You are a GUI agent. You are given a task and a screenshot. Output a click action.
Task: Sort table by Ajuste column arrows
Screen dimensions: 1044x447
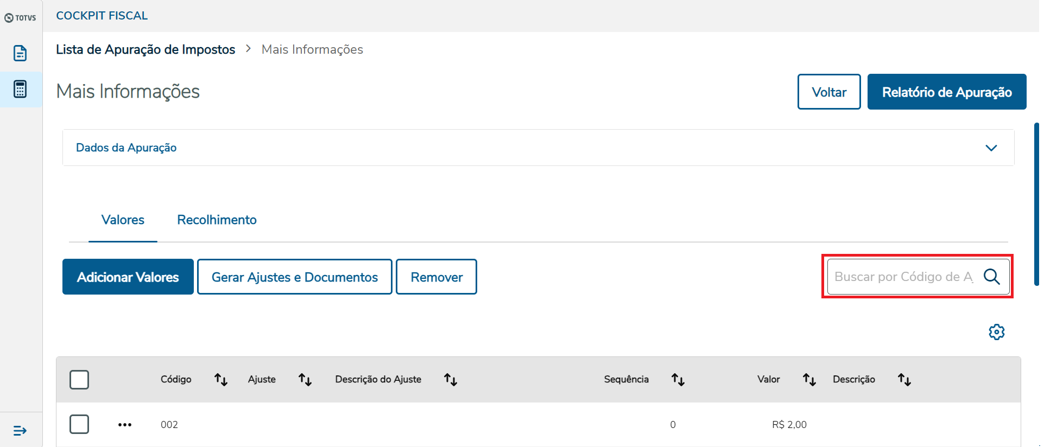coord(305,380)
